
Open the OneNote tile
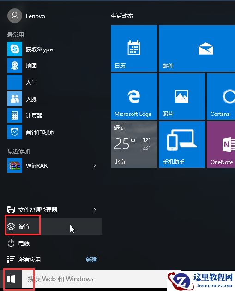221,145
